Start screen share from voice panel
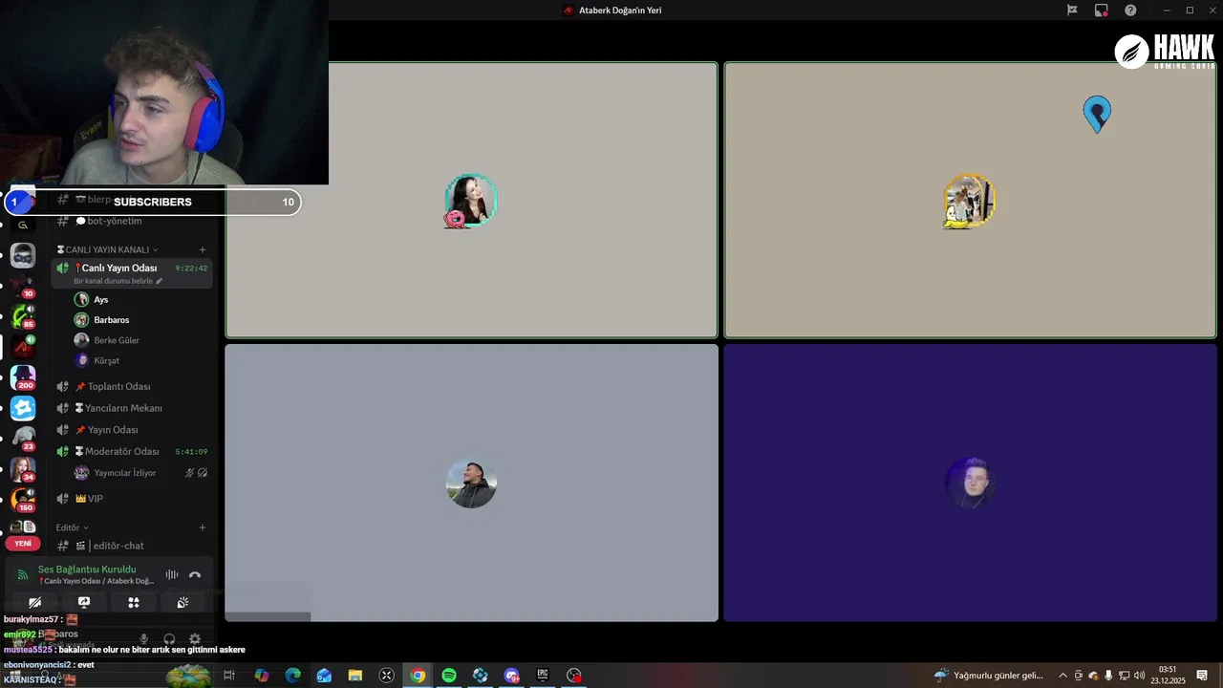Screen dimensions: 1223x688 (84, 602)
